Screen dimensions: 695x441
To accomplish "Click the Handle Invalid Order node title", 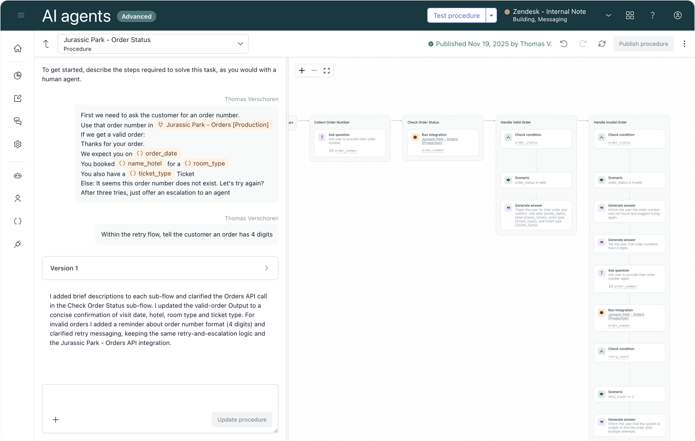I will coord(610,122).
